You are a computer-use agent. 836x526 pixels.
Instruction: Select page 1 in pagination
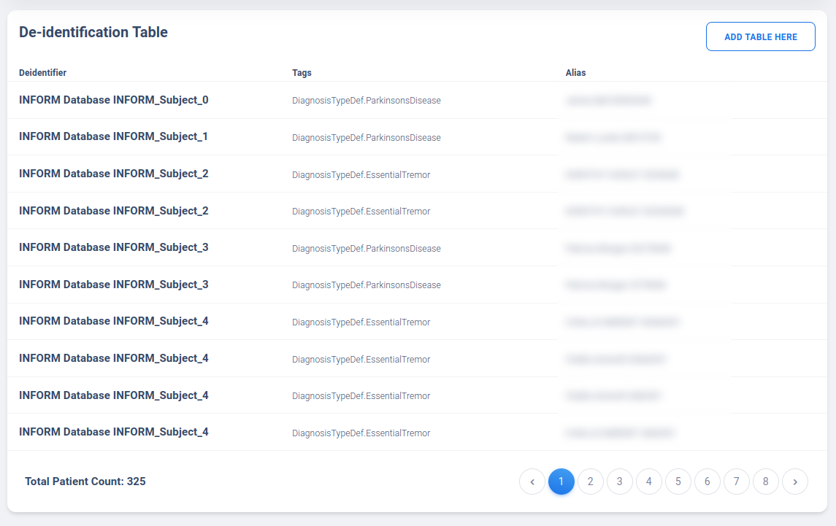(561, 481)
